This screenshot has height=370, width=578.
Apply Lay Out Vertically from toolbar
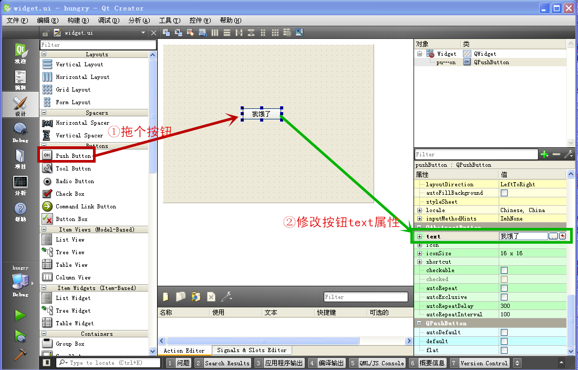tap(227, 33)
